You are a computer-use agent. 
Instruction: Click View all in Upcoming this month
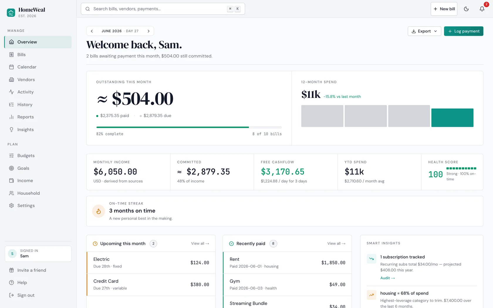pyautogui.click(x=200, y=243)
